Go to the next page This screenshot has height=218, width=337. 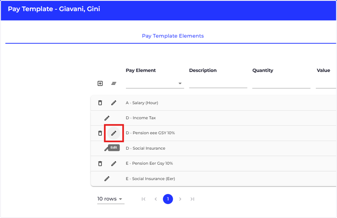(x=180, y=199)
